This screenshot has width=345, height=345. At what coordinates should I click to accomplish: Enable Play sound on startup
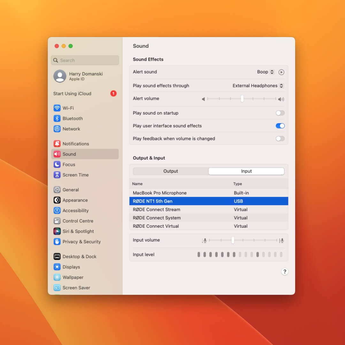[280, 113]
